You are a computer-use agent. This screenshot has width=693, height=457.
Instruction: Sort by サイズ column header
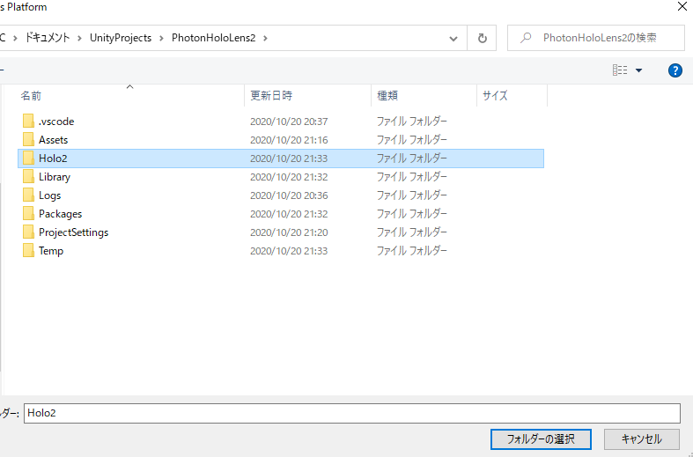coord(495,95)
